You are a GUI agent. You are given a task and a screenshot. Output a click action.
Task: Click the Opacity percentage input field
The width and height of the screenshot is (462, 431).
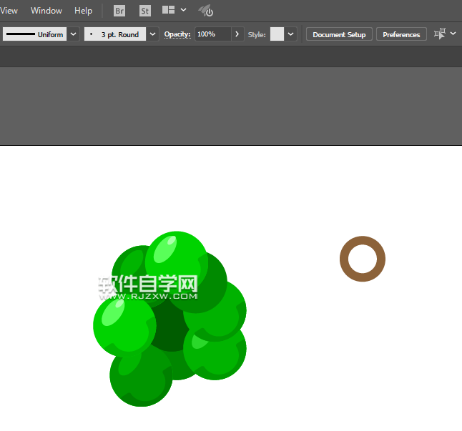[212, 34]
